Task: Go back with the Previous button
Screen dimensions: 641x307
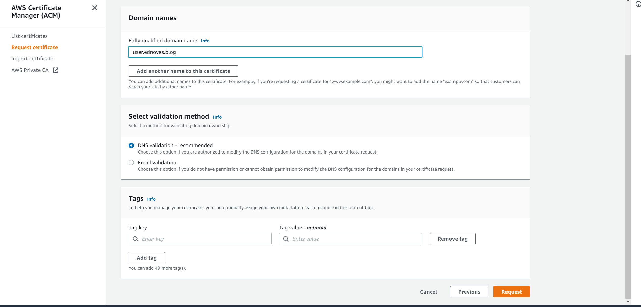Action: point(469,292)
